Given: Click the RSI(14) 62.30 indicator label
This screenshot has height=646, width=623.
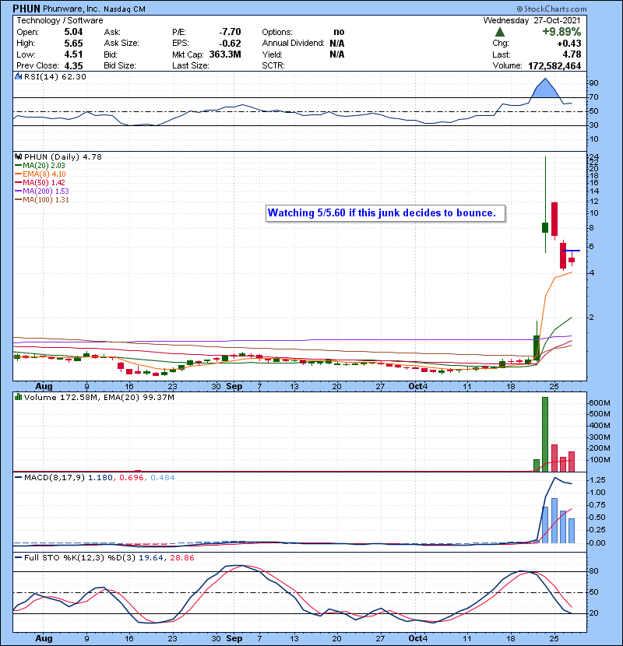Looking at the screenshot, I should pos(55,76).
